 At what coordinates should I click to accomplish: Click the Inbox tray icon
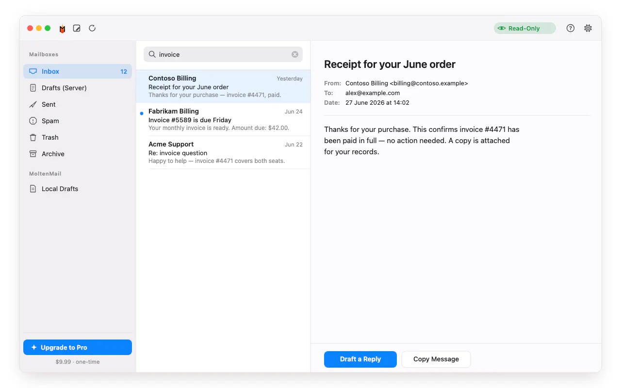click(x=33, y=71)
